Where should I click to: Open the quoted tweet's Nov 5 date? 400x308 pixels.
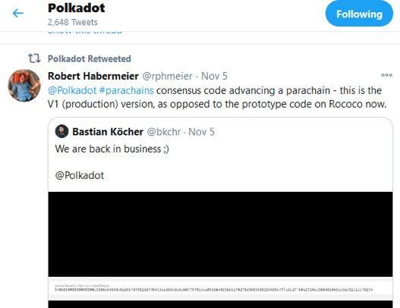click(201, 132)
